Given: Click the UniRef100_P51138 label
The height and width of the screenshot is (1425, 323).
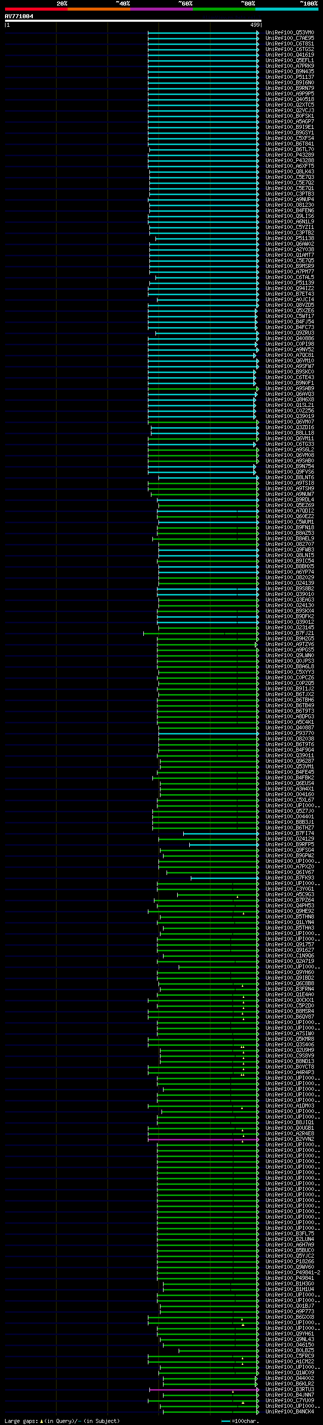Looking at the screenshot, I should click(289, 239).
